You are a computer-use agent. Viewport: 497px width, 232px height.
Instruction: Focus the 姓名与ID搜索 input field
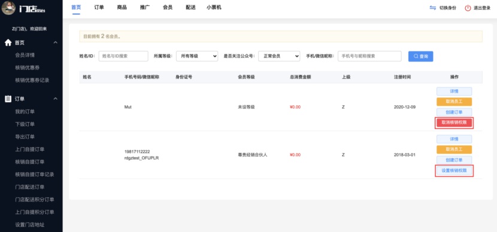click(123, 56)
